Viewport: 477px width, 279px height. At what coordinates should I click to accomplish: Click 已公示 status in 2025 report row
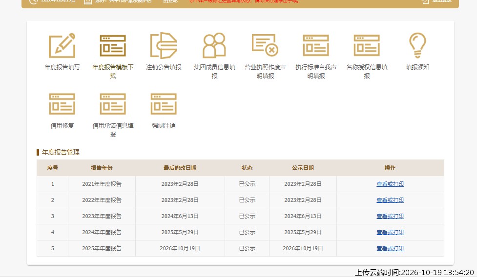[x=247, y=248]
